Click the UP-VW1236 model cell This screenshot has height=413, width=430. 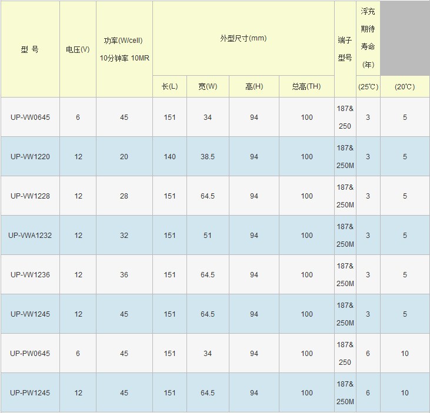click(x=30, y=275)
